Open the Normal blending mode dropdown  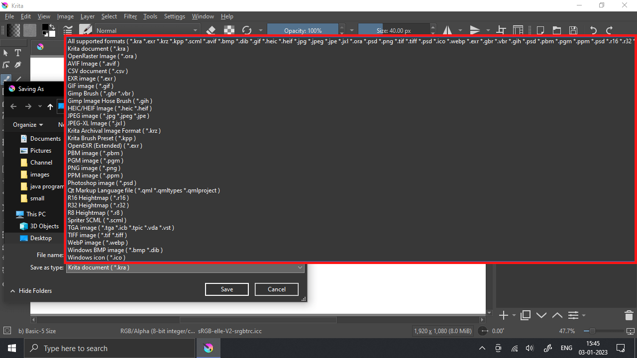click(x=147, y=30)
